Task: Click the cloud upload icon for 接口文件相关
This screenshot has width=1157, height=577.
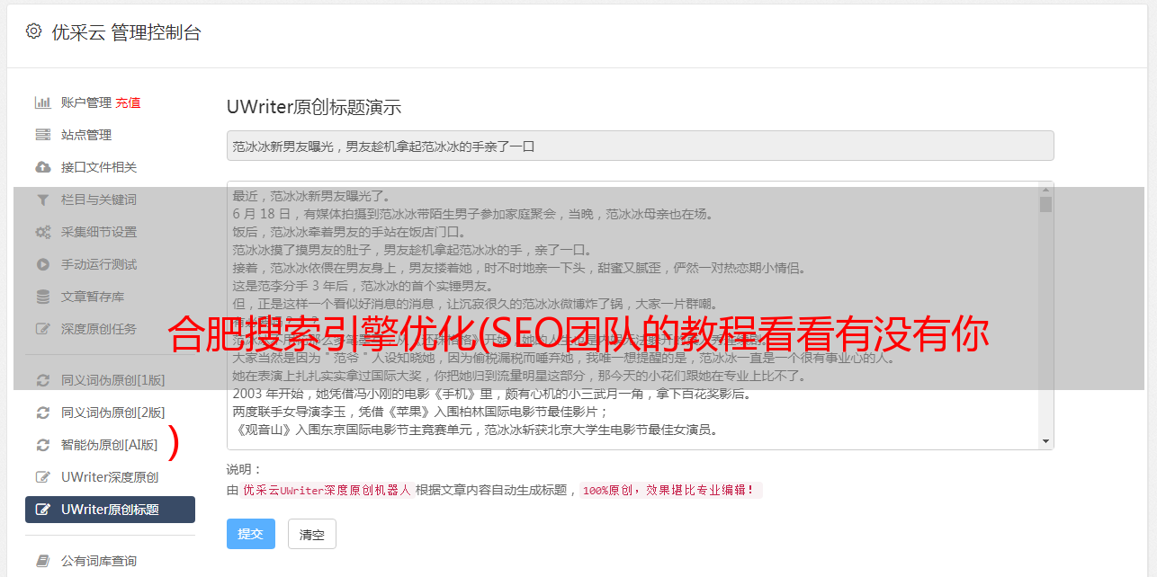Action: tap(42, 167)
